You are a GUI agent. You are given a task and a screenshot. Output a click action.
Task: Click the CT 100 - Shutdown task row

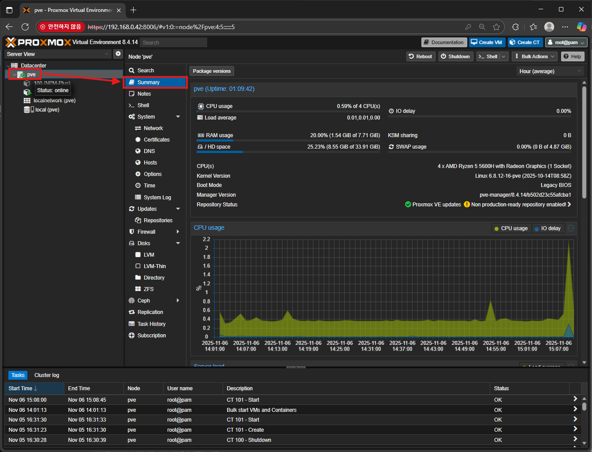(x=292, y=440)
